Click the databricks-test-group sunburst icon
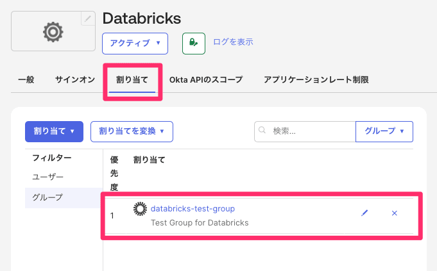The height and width of the screenshot is (271, 437). pos(140,209)
